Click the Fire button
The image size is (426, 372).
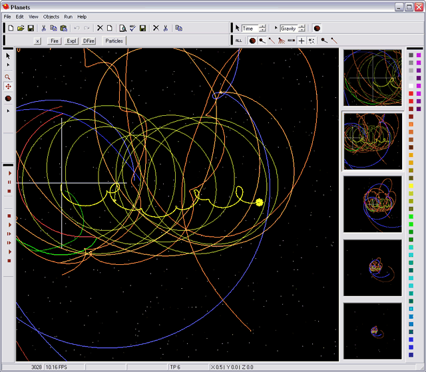click(x=55, y=41)
